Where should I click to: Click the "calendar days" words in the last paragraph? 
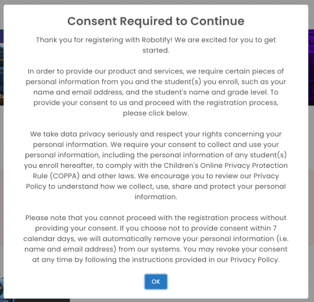(49, 239)
